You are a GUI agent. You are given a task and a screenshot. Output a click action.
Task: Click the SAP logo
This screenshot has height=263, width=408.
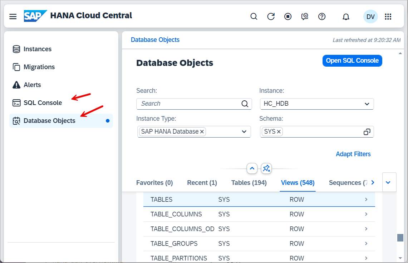[x=35, y=16]
